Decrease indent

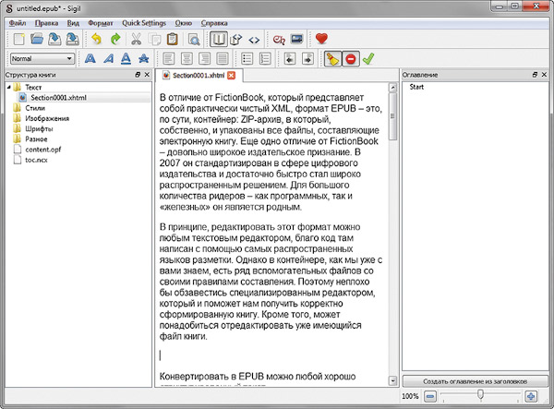[290, 59]
